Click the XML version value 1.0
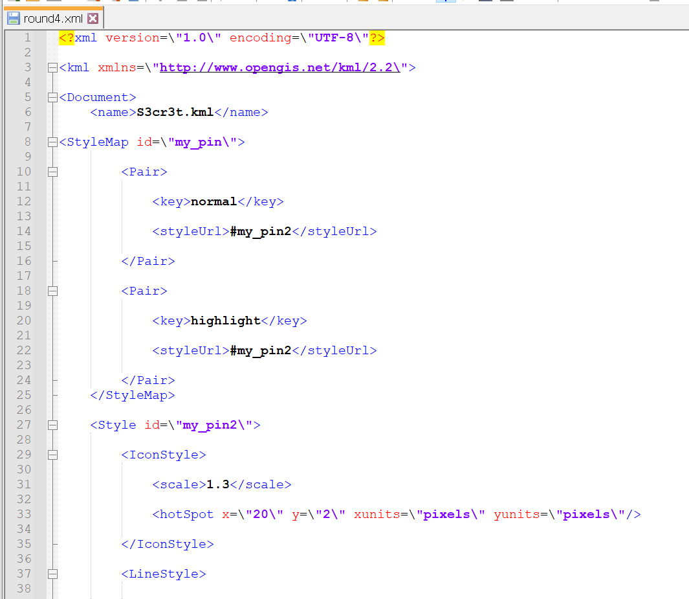 coord(194,38)
